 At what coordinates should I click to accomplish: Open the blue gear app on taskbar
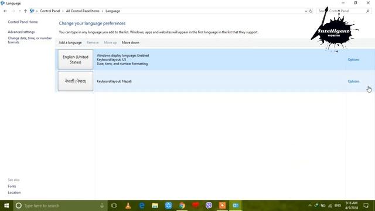(168, 206)
